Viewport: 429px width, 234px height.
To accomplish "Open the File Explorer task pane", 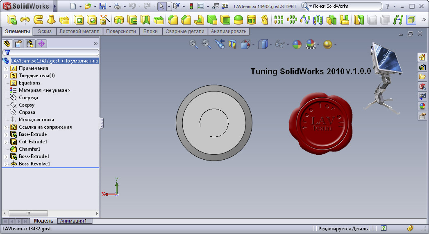I will coord(422,77).
